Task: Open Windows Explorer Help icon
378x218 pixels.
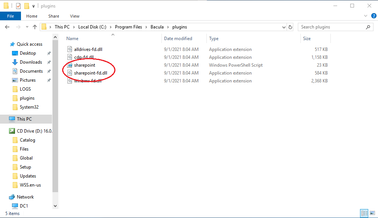Action: pyautogui.click(x=374, y=16)
